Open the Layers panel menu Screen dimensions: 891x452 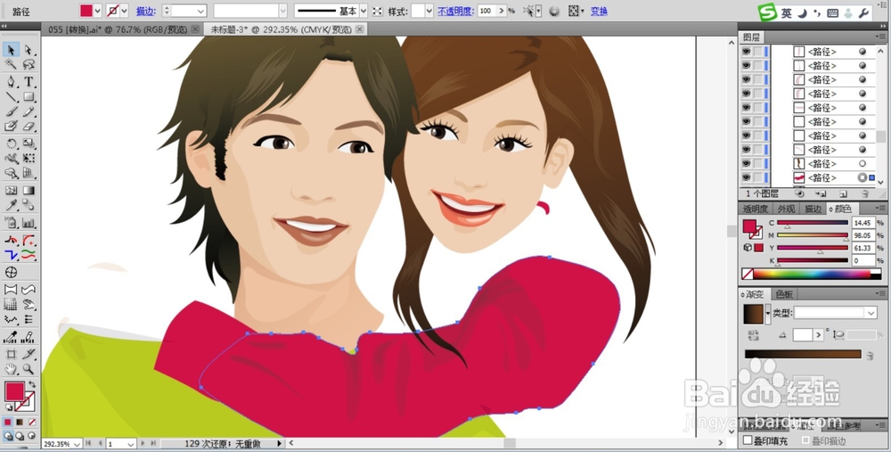click(x=881, y=37)
